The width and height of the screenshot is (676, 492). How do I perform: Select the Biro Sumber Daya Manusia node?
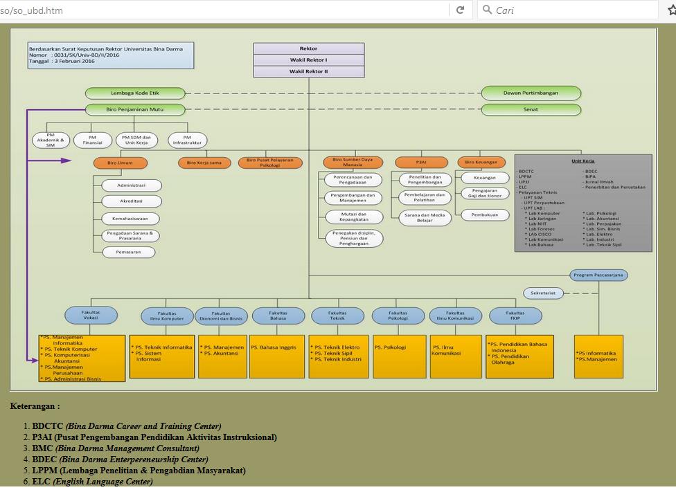point(353,163)
